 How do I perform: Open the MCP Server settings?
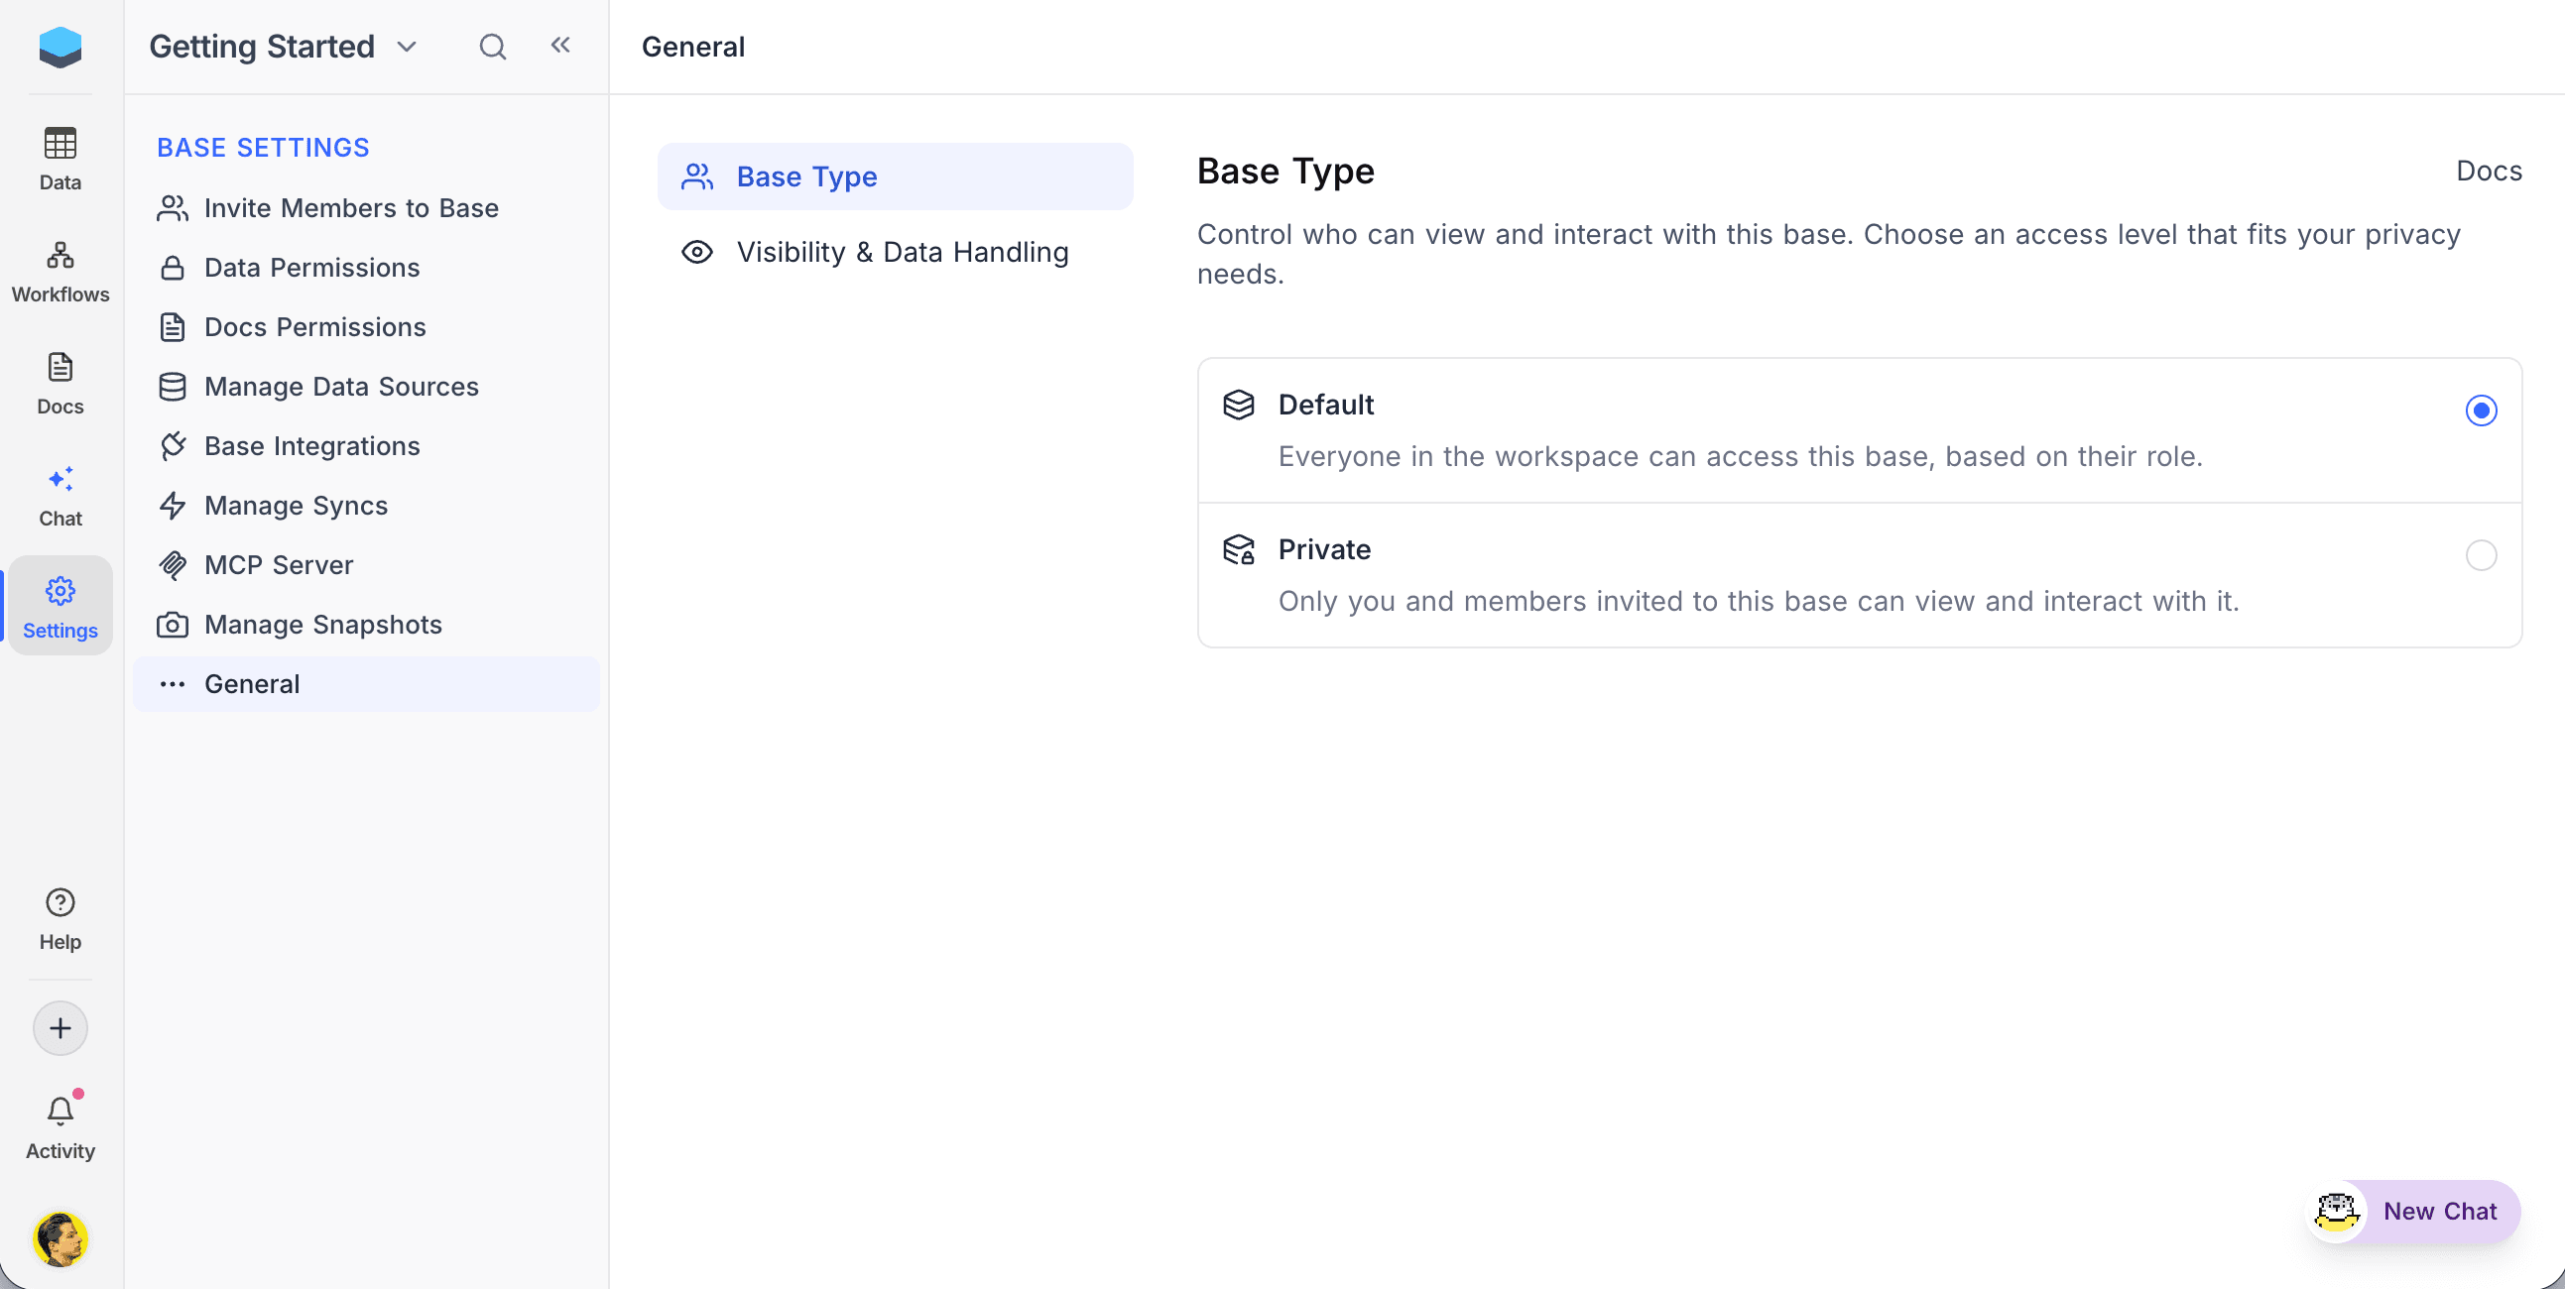click(x=278, y=565)
